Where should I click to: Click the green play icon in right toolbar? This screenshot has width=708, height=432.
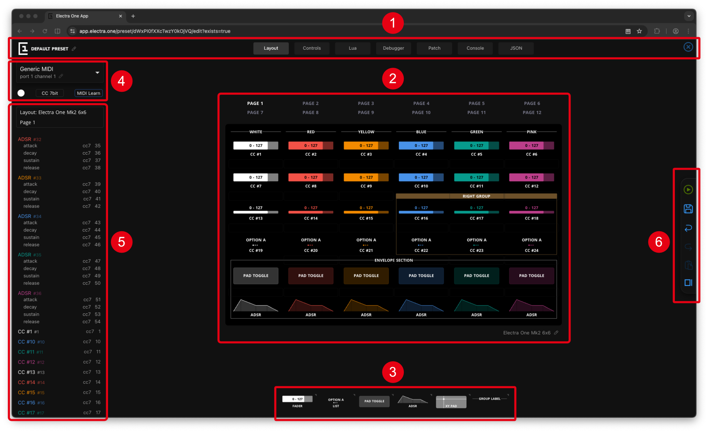688,190
